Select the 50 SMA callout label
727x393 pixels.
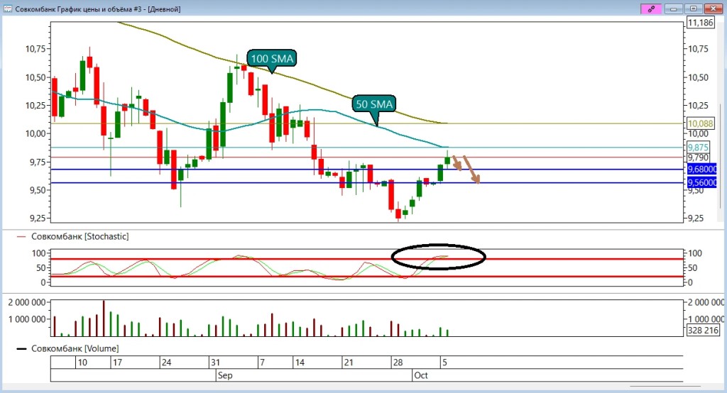(x=374, y=104)
